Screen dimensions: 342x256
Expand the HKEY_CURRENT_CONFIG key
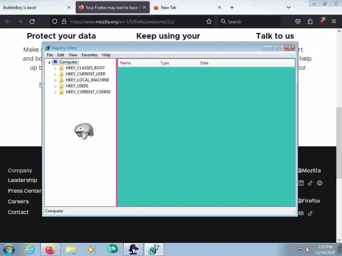pyautogui.click(x=56, y=92)
